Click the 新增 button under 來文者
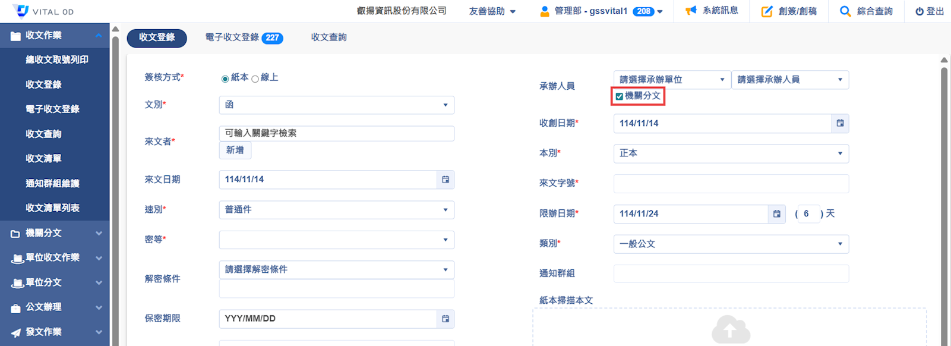Screen dimensions: 951x346 tap(235, 150)
